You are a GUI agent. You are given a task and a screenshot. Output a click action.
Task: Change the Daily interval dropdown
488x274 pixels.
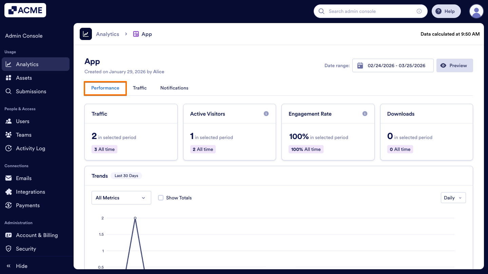[453, 197]
